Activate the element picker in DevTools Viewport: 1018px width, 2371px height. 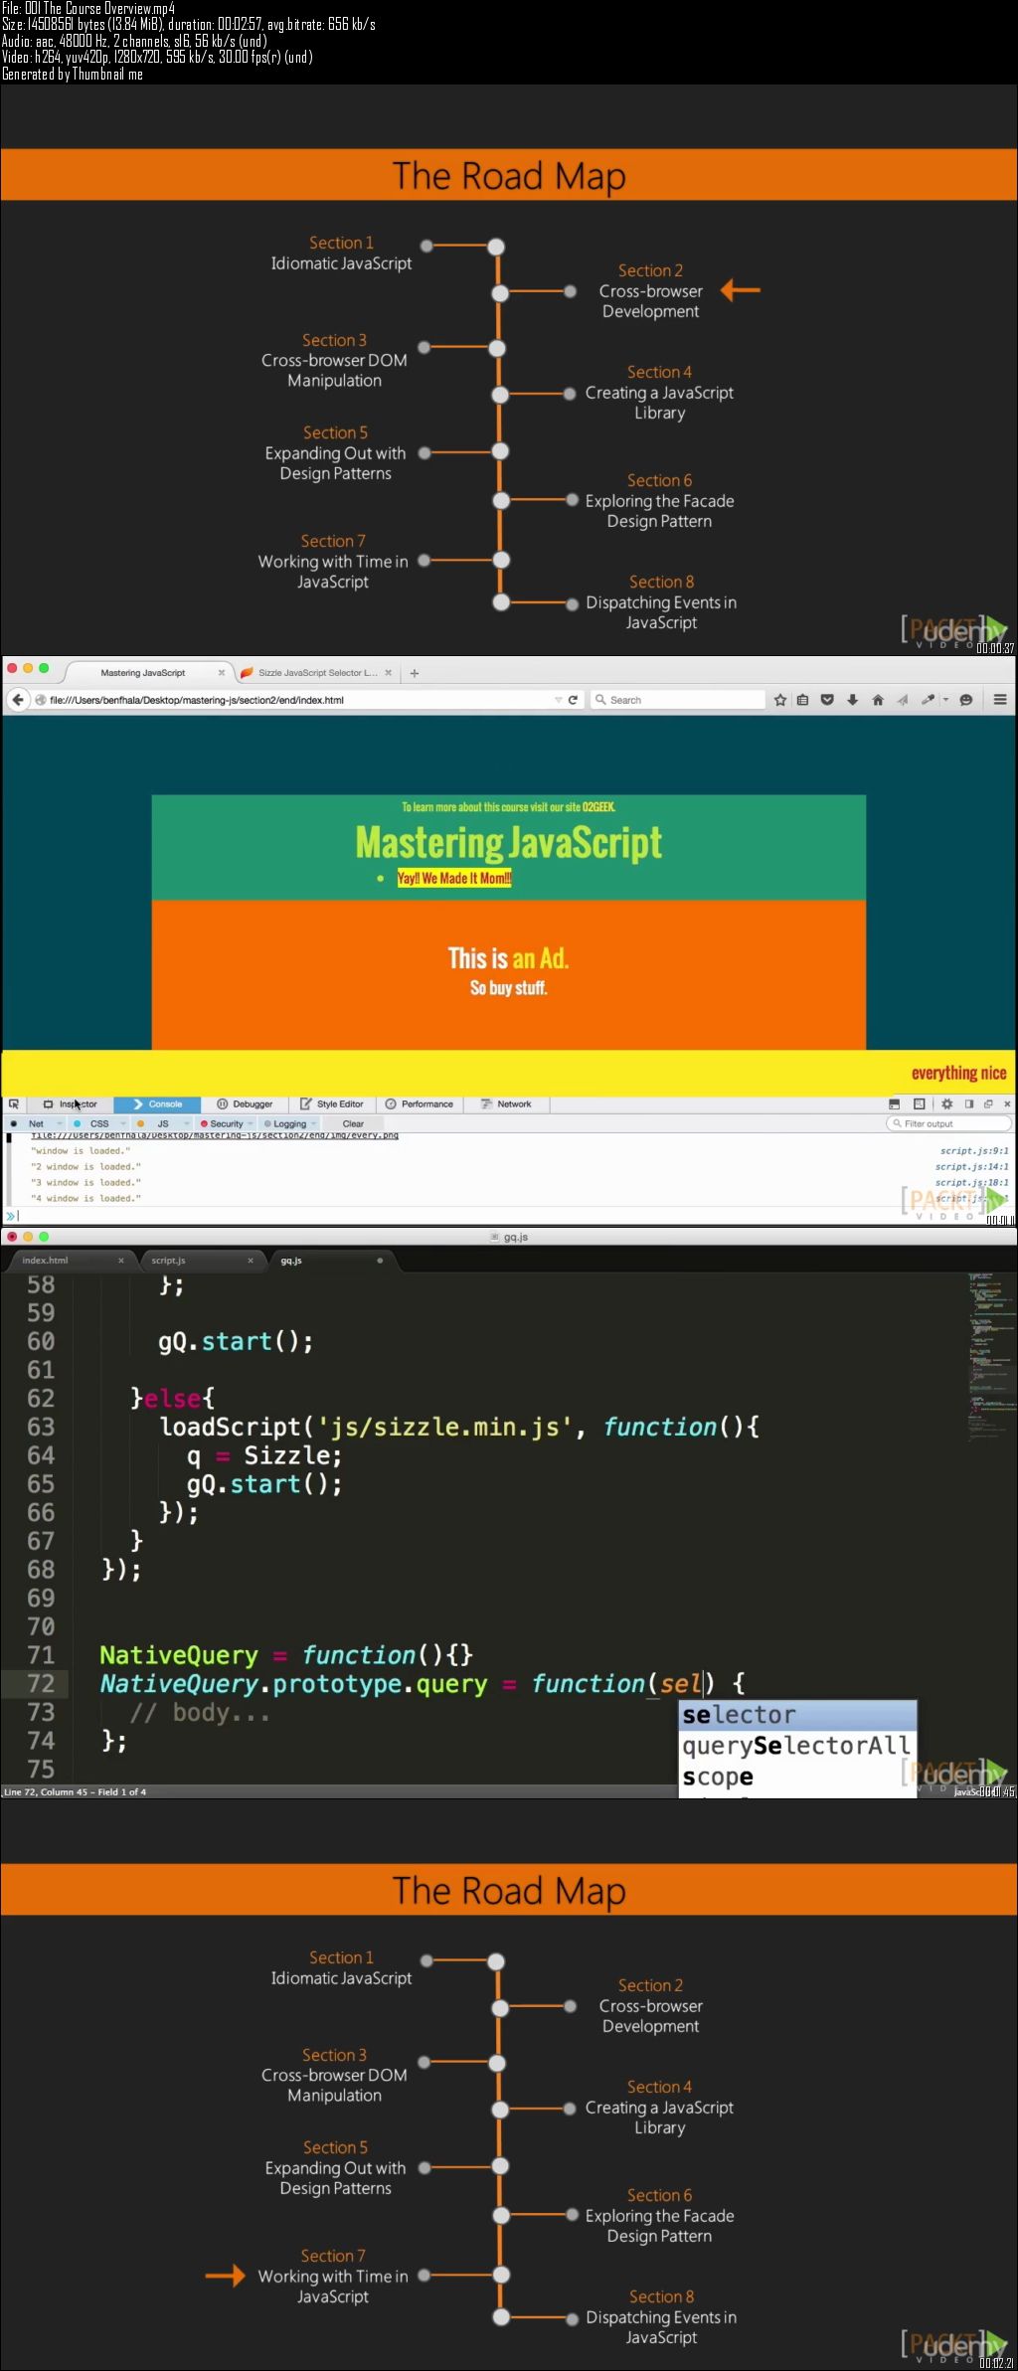pos(14,1103)
